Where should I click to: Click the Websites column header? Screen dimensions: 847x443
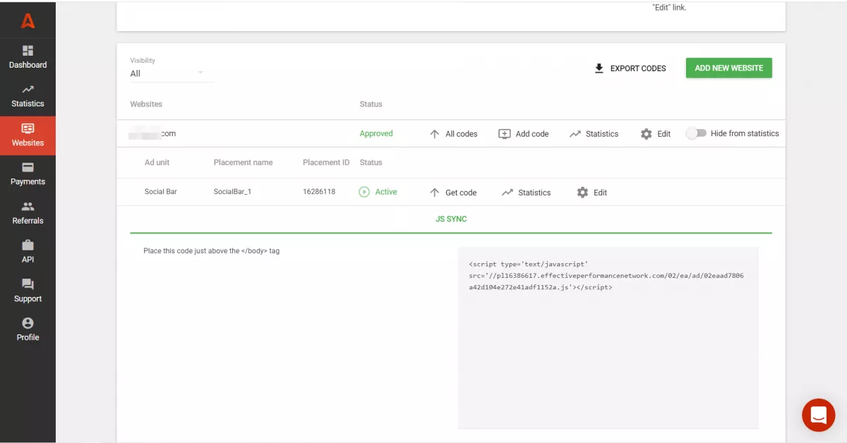click(146, 104)
